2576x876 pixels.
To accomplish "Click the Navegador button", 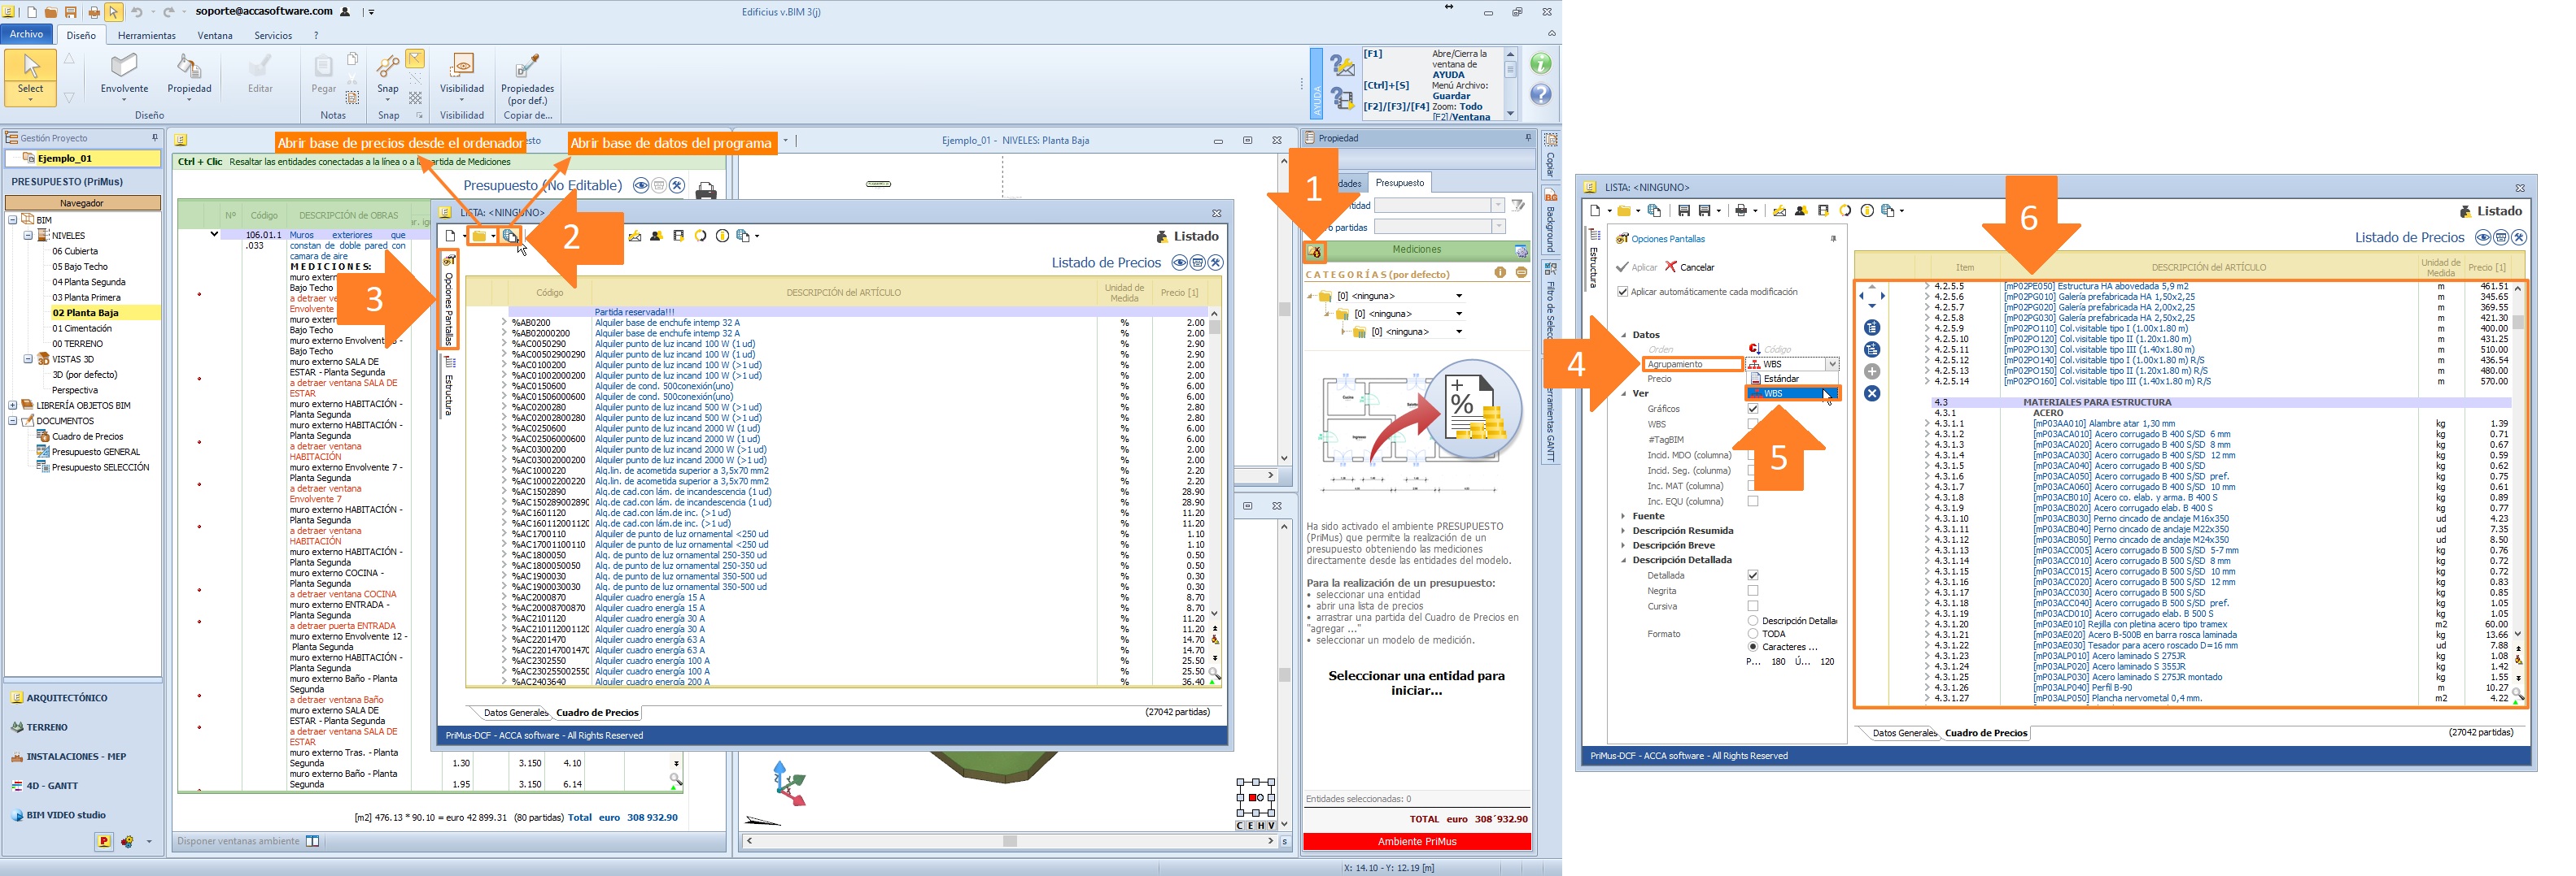I will (x=82, y=203).
